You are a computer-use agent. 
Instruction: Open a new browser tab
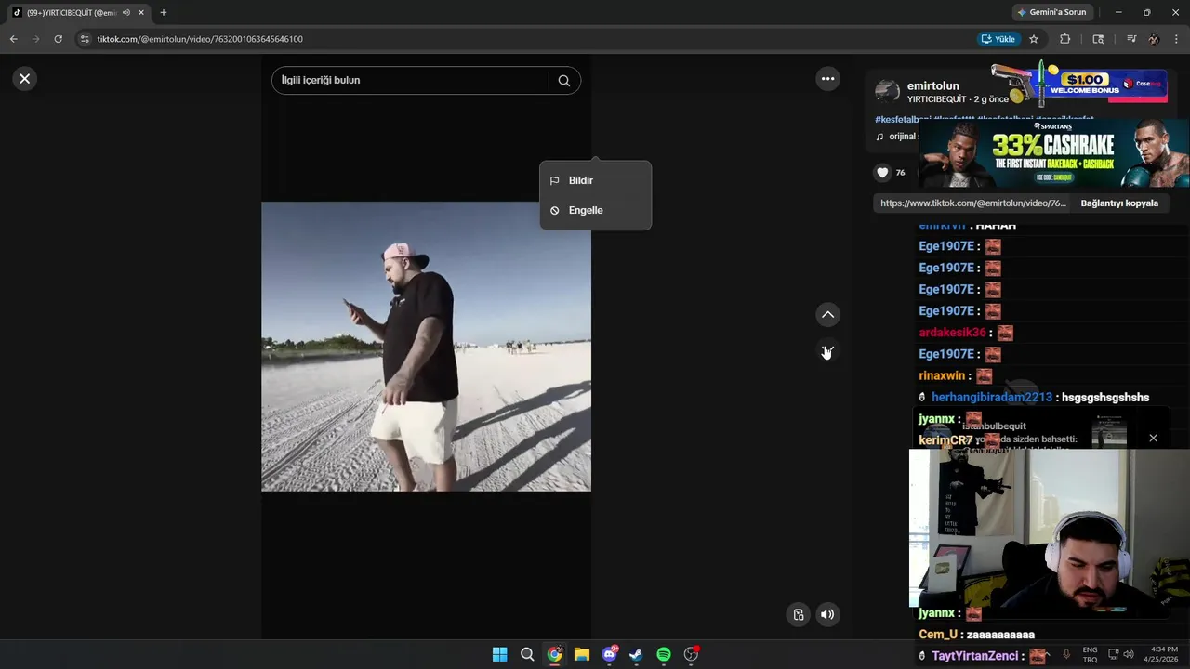coord(164,13)
